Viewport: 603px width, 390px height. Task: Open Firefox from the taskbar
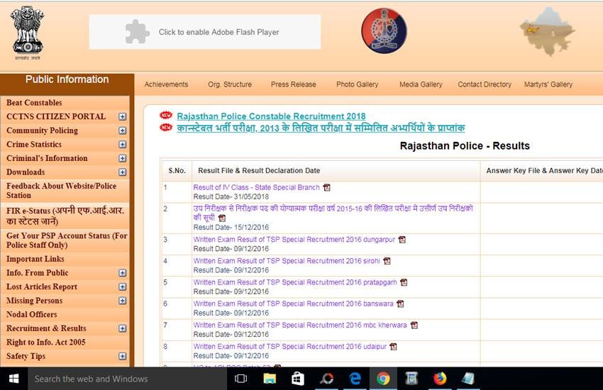[440, 379]
